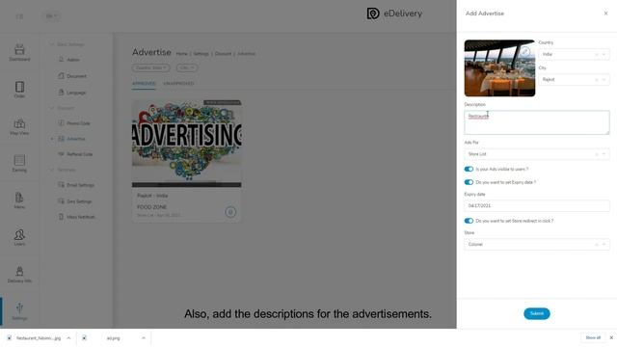617x347 pixels.
Task: Open Mass Notification in the settings menu
Action: [x=77, y=217]
